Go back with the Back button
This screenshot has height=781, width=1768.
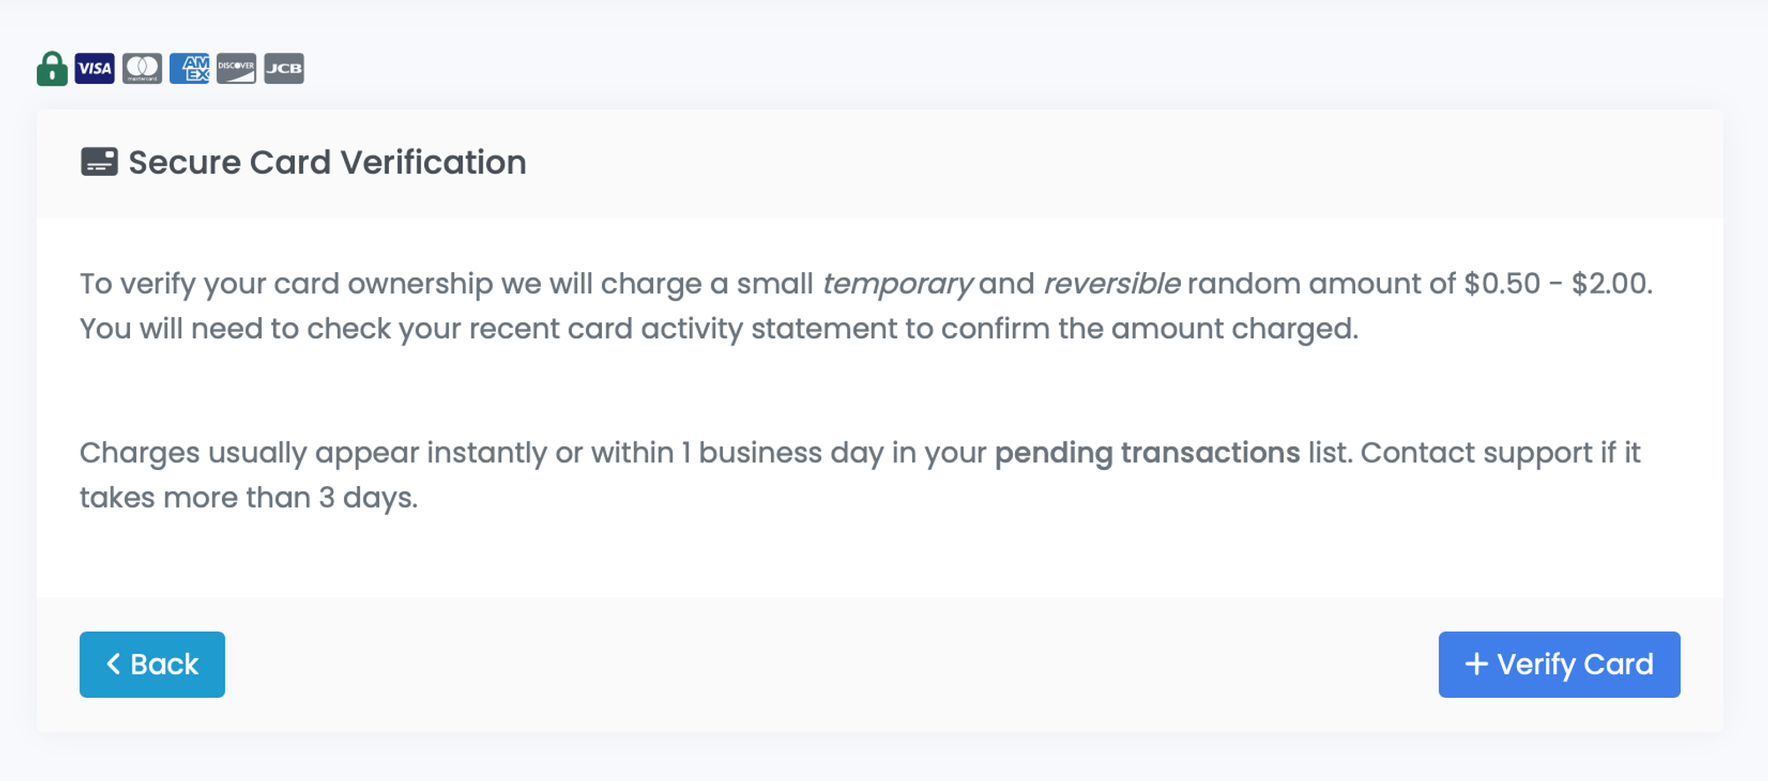[152, 664]
